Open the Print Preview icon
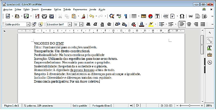216x110 pixels. (52, 16)
